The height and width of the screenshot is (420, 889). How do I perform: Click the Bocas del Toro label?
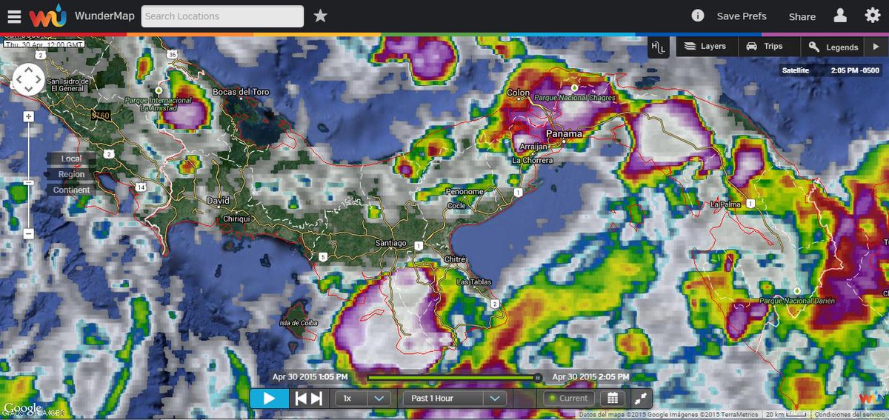pos(241,92)
